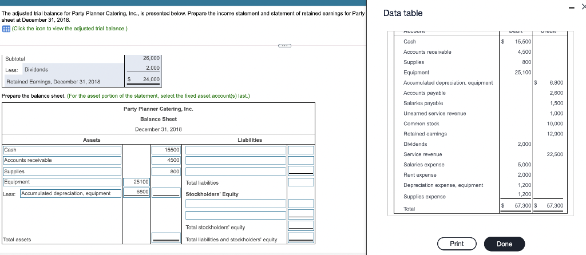Viewport: 586px width, 255px height.
Task: Select the Supplies account field
Action: (x=62, y=172)
